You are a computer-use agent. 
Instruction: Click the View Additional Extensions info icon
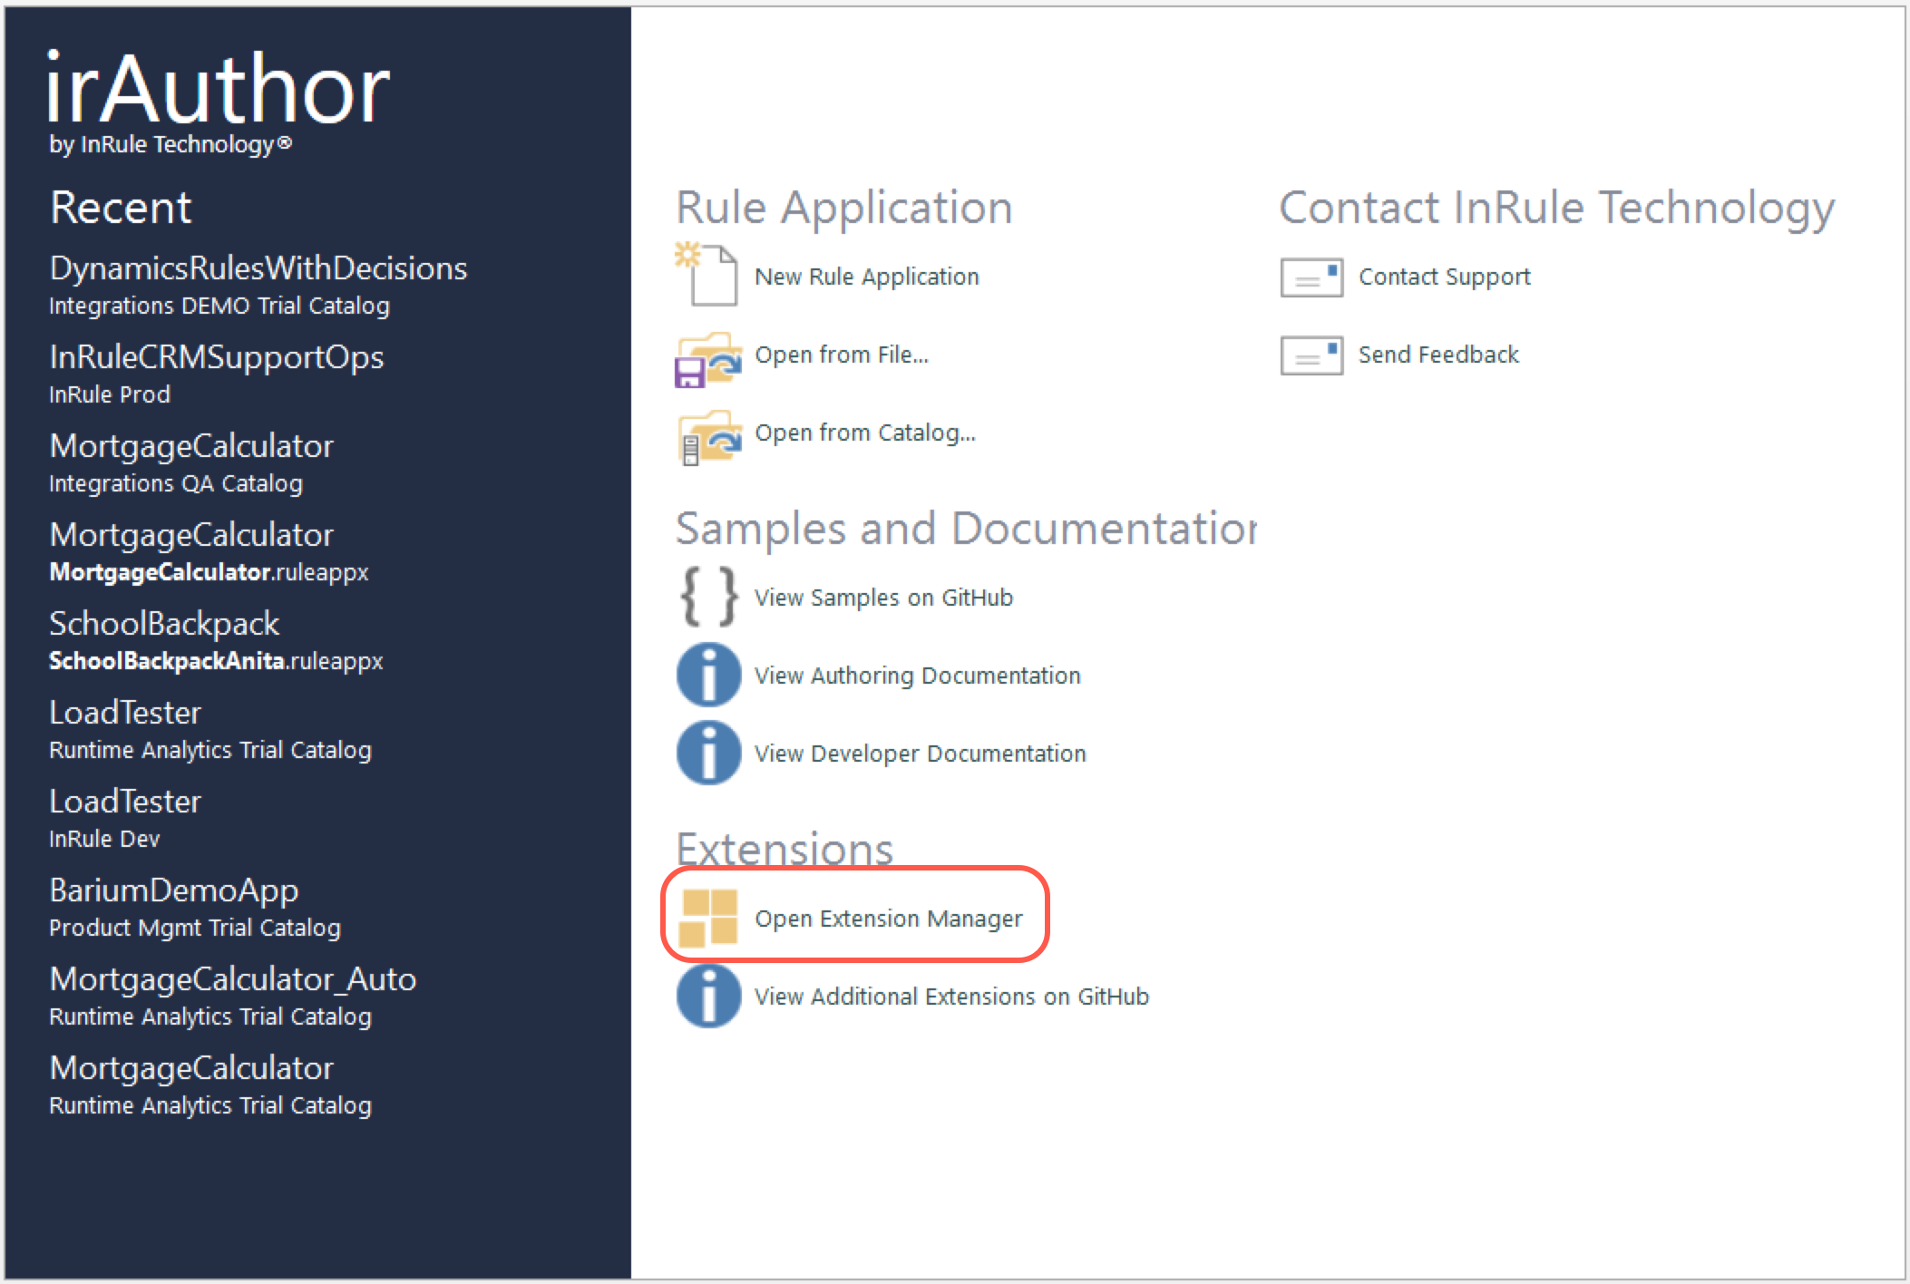708,995
